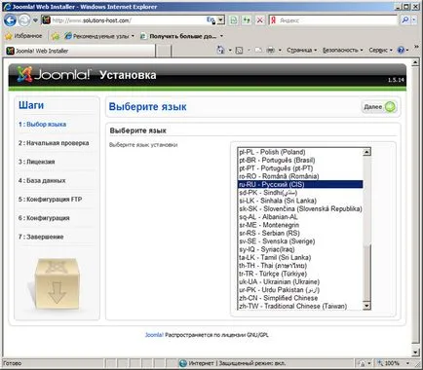Click the red Stop loading icon

(260, 20)
